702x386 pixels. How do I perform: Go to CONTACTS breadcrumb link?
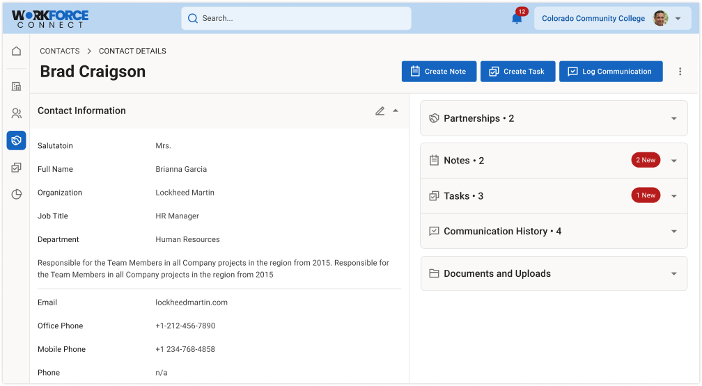pos(60,51)
